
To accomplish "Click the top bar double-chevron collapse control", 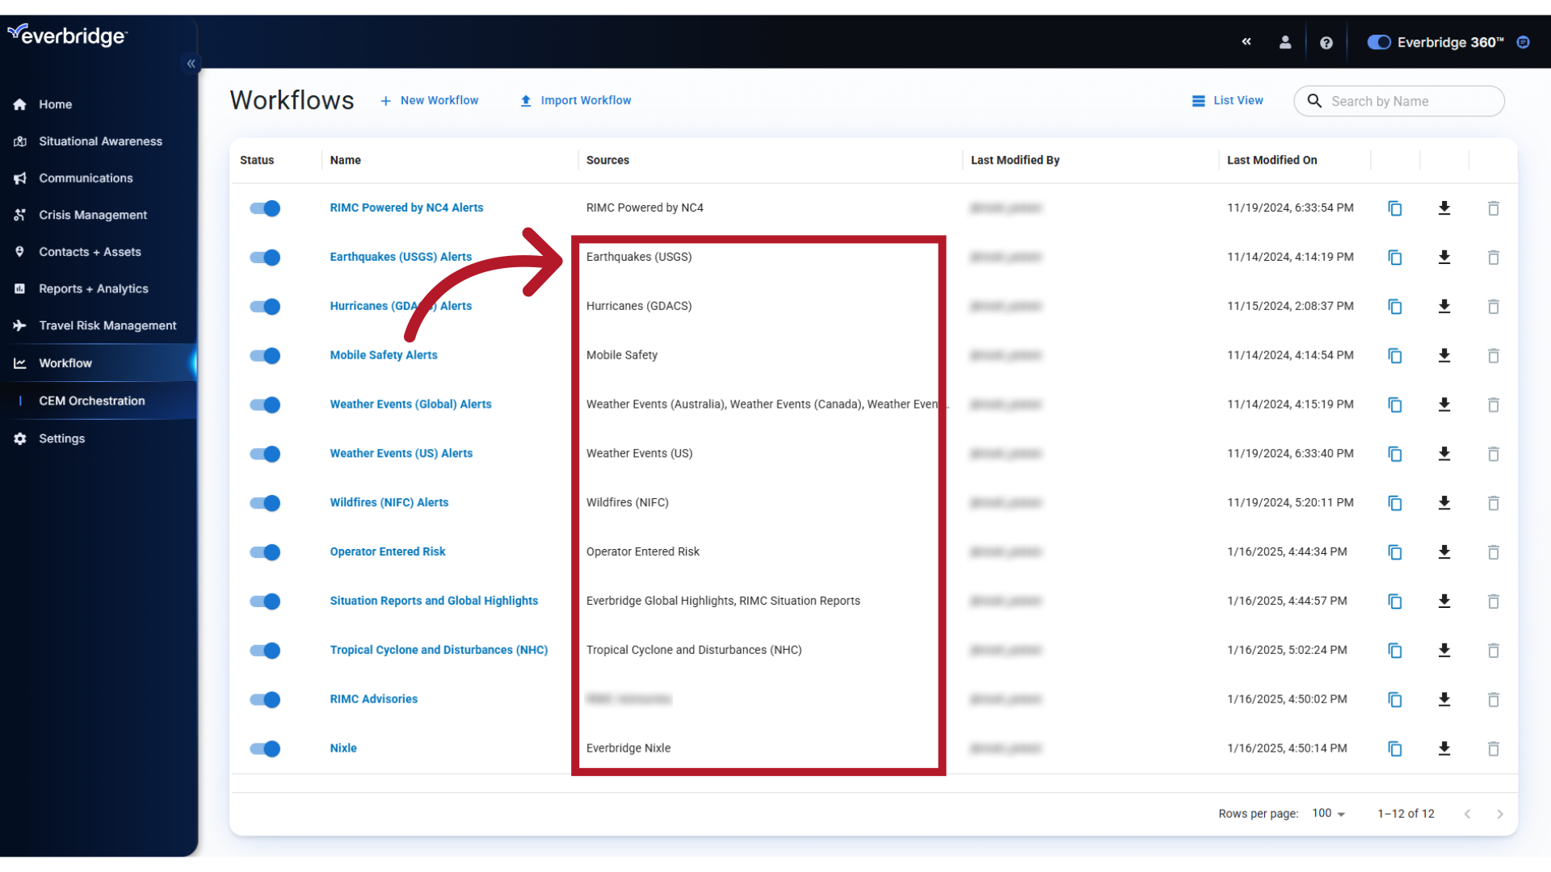I will coord(1246,42).
